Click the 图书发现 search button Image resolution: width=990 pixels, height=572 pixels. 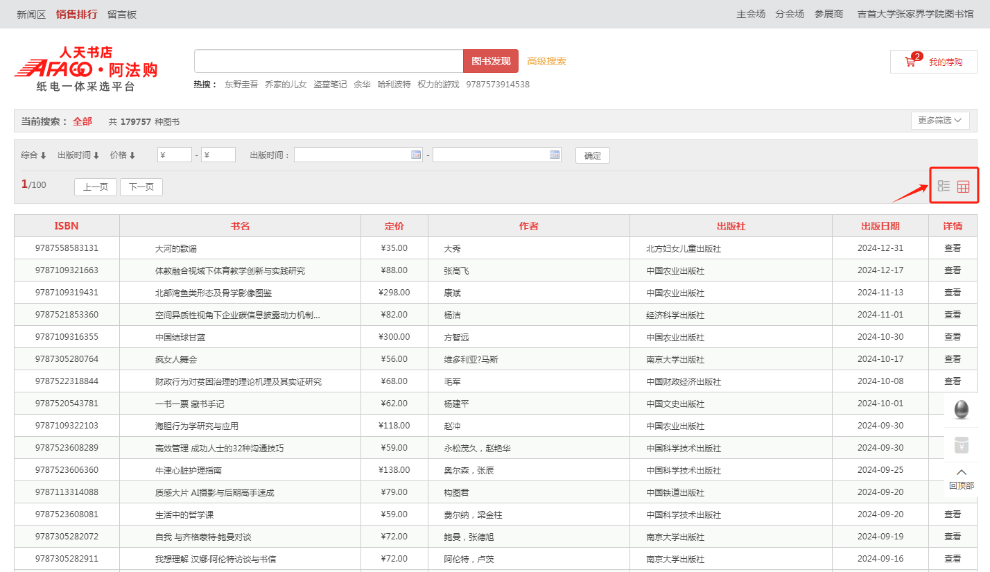coord(491,61)
